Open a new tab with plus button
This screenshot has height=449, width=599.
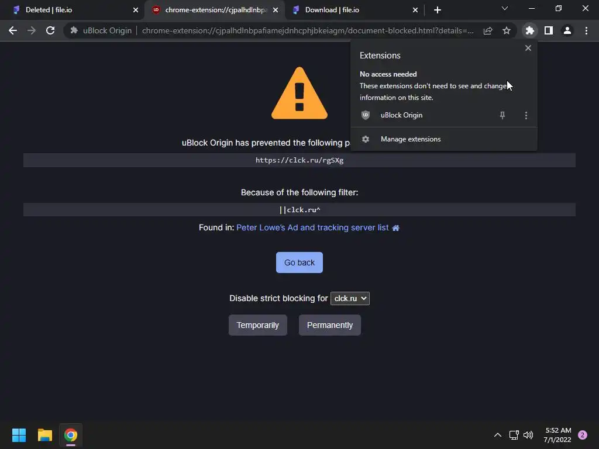tap(438, 10)
